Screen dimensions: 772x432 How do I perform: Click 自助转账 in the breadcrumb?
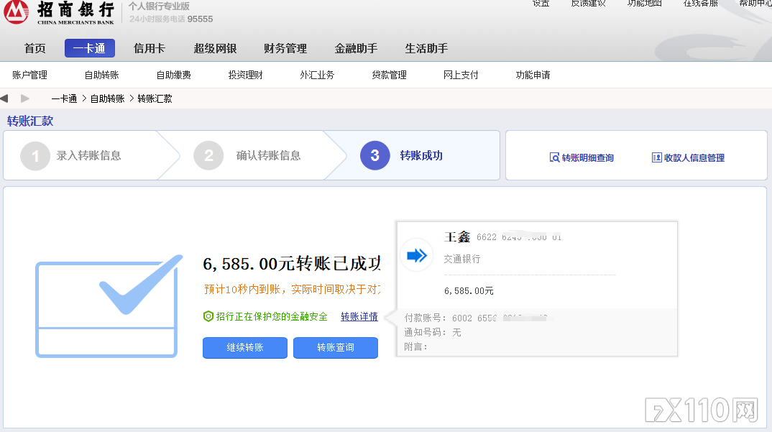point(107,98)
